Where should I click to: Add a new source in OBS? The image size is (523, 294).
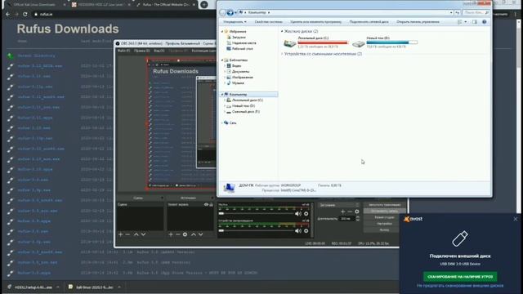click(171, 234)
